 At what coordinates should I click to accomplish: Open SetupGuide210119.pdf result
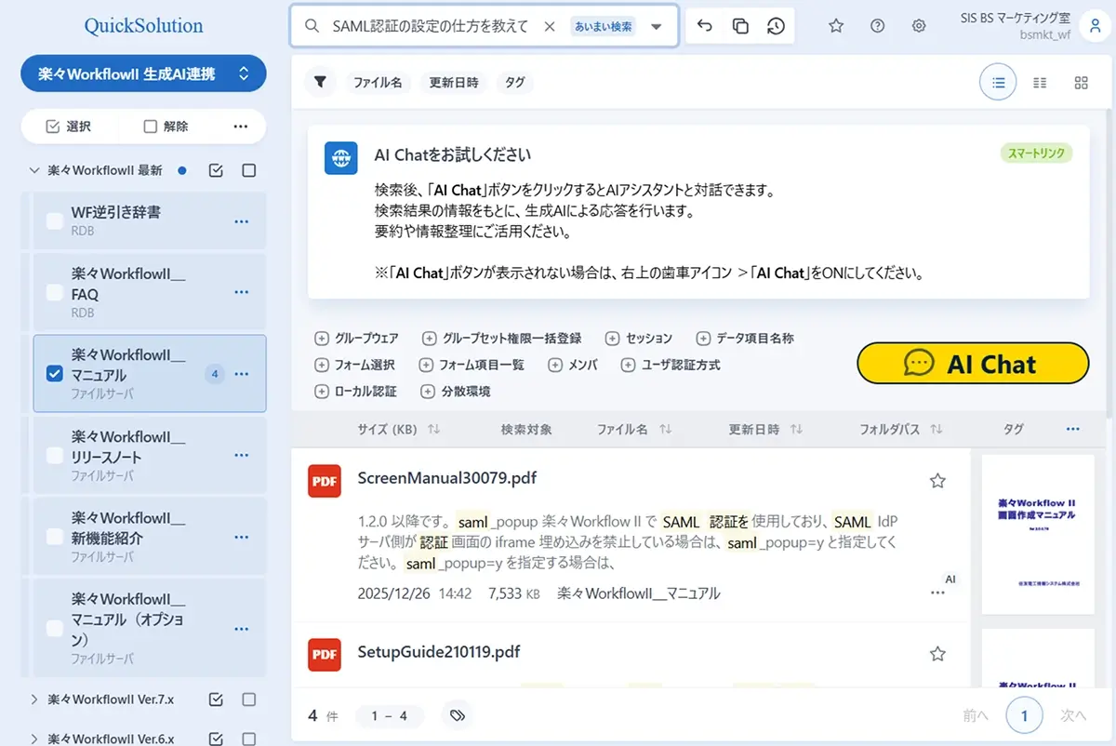(439, 652)
